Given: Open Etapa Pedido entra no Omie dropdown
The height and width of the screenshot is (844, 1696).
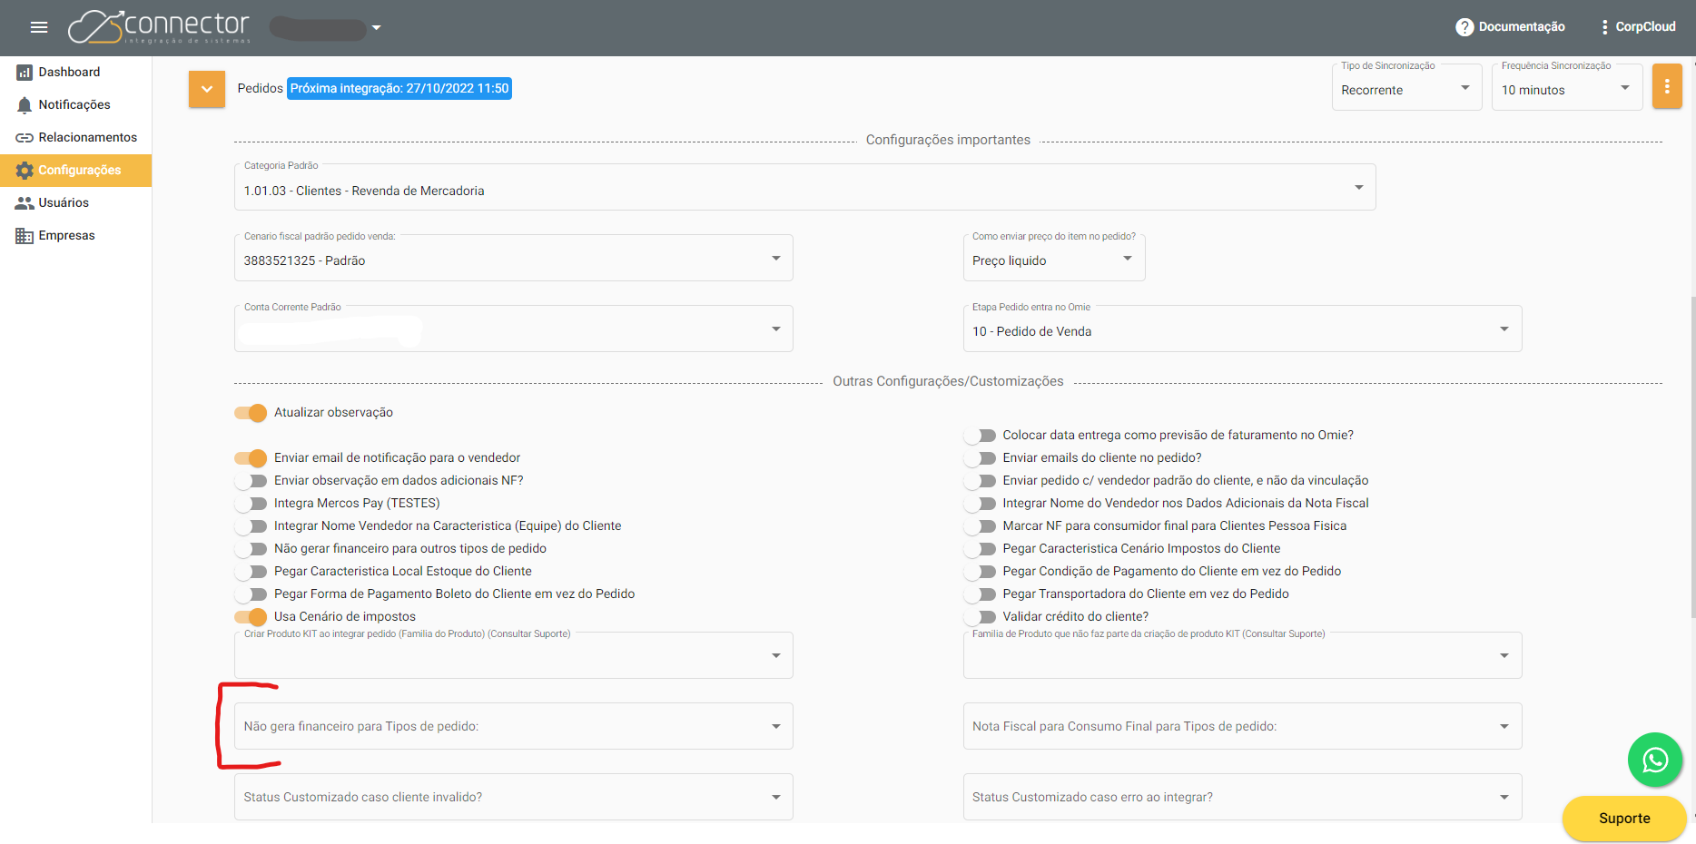Looking at the screenshot, I should tap(1242, 329).
